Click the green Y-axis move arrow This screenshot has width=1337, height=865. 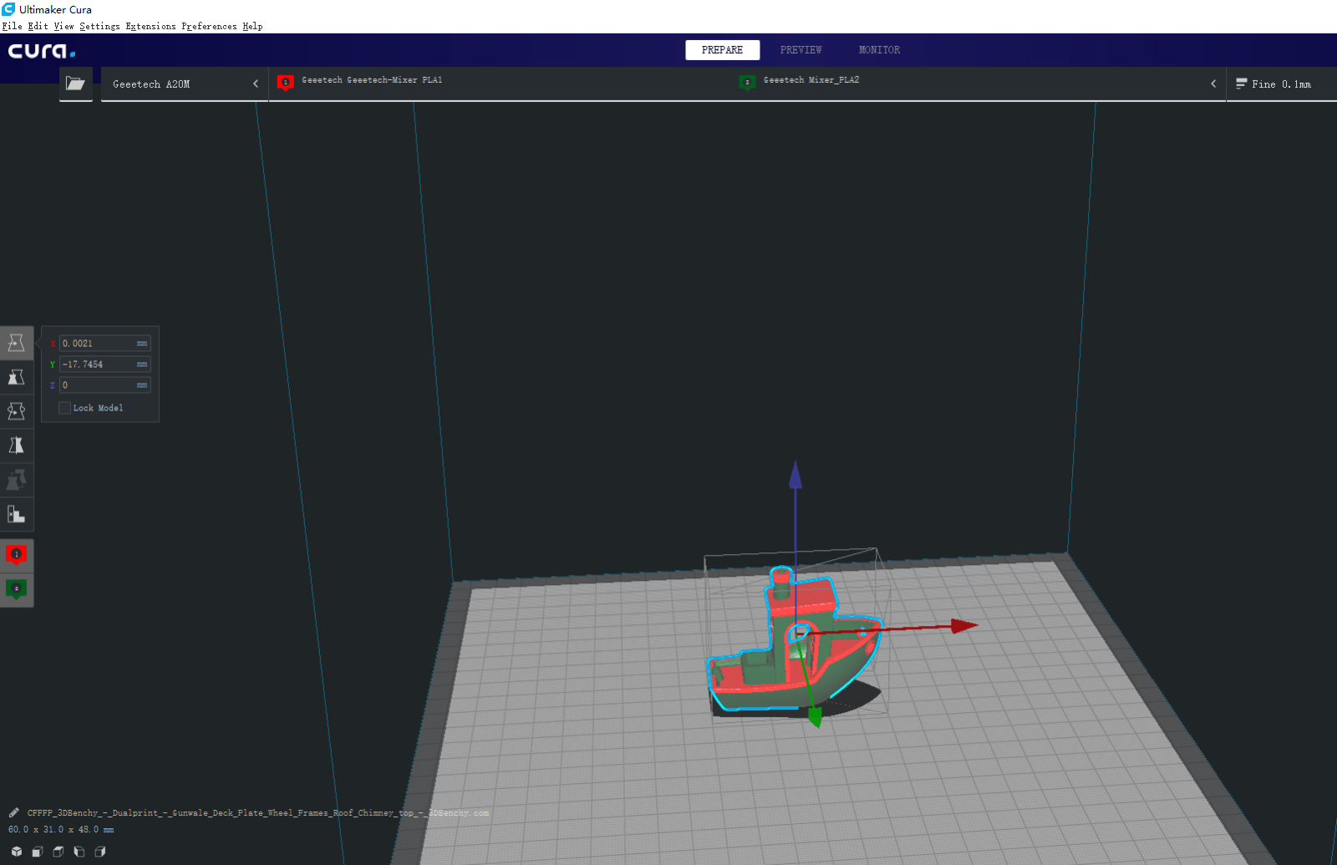[x=815, y=717]
